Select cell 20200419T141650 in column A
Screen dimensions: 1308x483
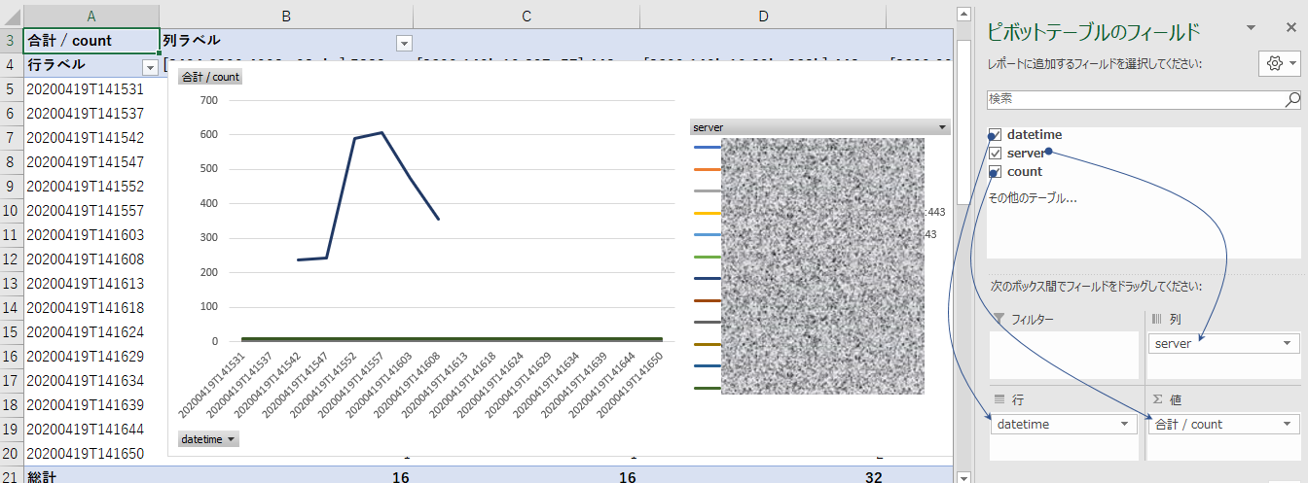coord(91,454)
